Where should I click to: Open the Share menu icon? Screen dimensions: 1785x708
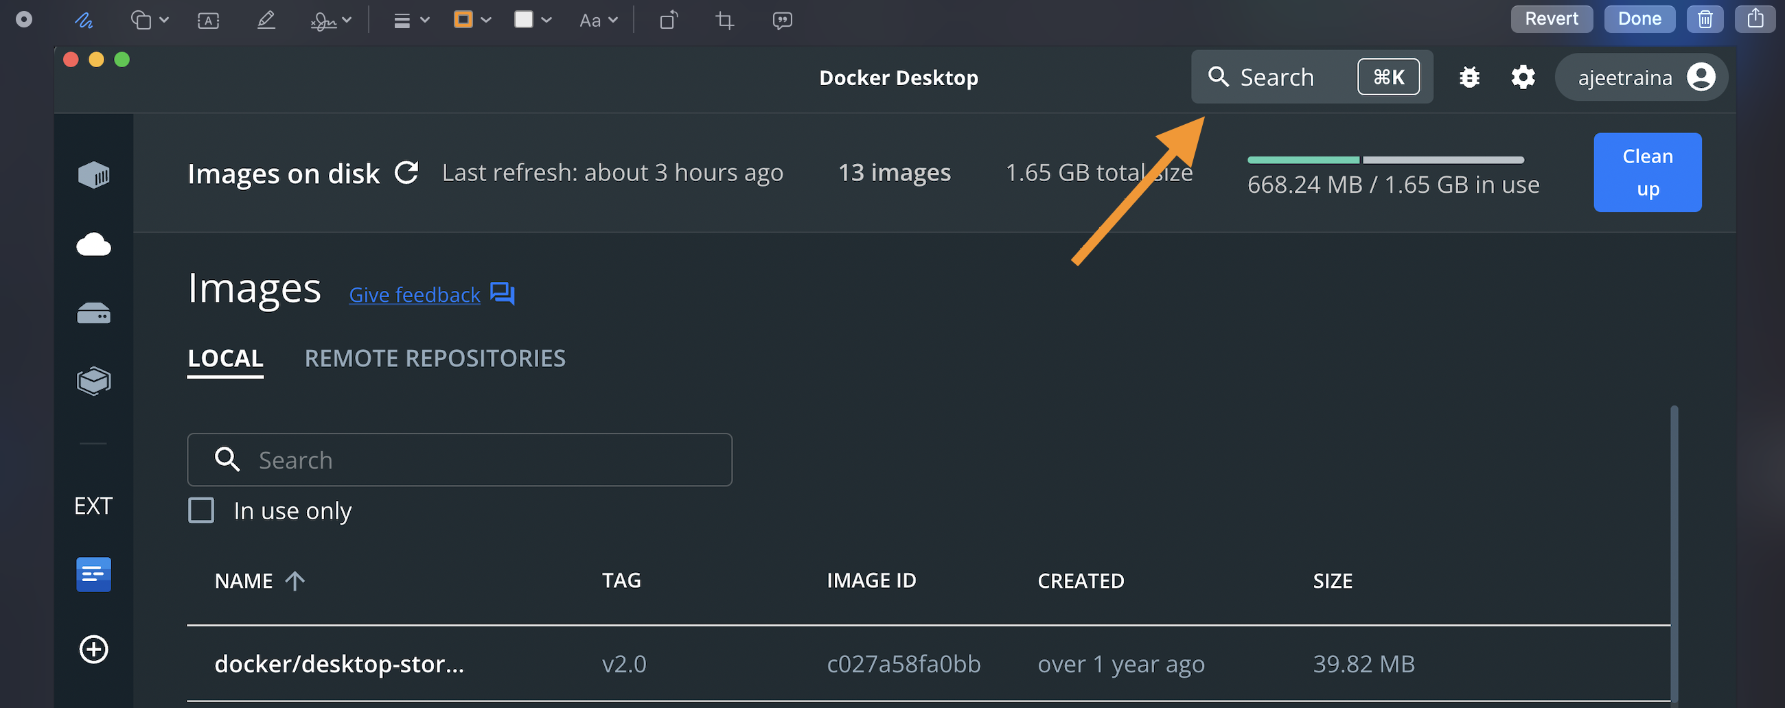pyautogui.click(x=1755, y=19)
